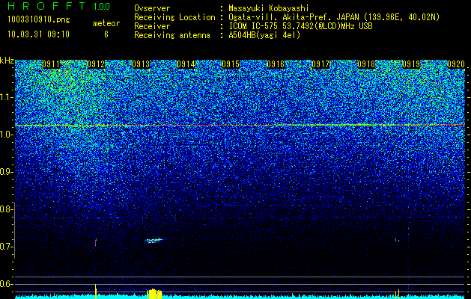Click the kHz axis unit label
The width and height of the screenshot is (471, 299).
pos(7,61)
